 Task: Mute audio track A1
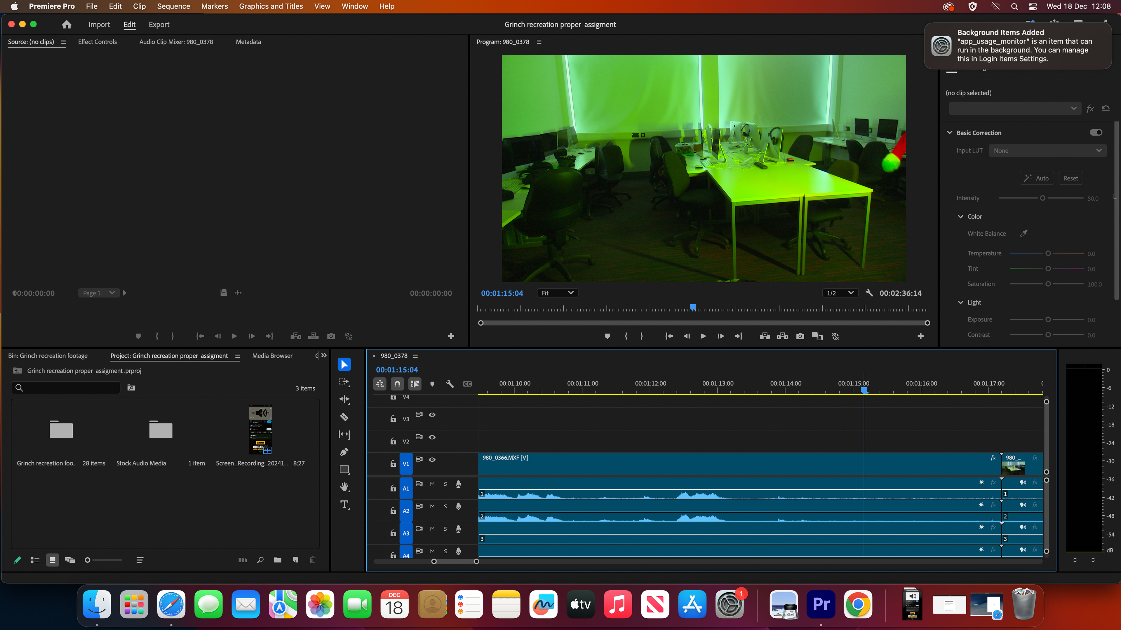(432, 484)
